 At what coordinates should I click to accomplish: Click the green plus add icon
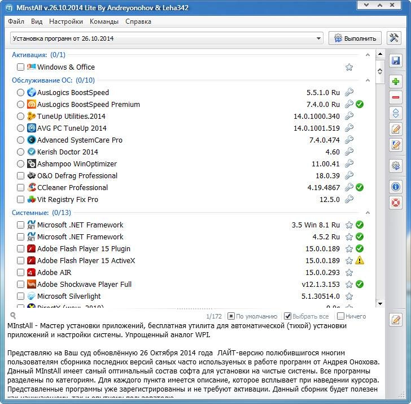396,81
